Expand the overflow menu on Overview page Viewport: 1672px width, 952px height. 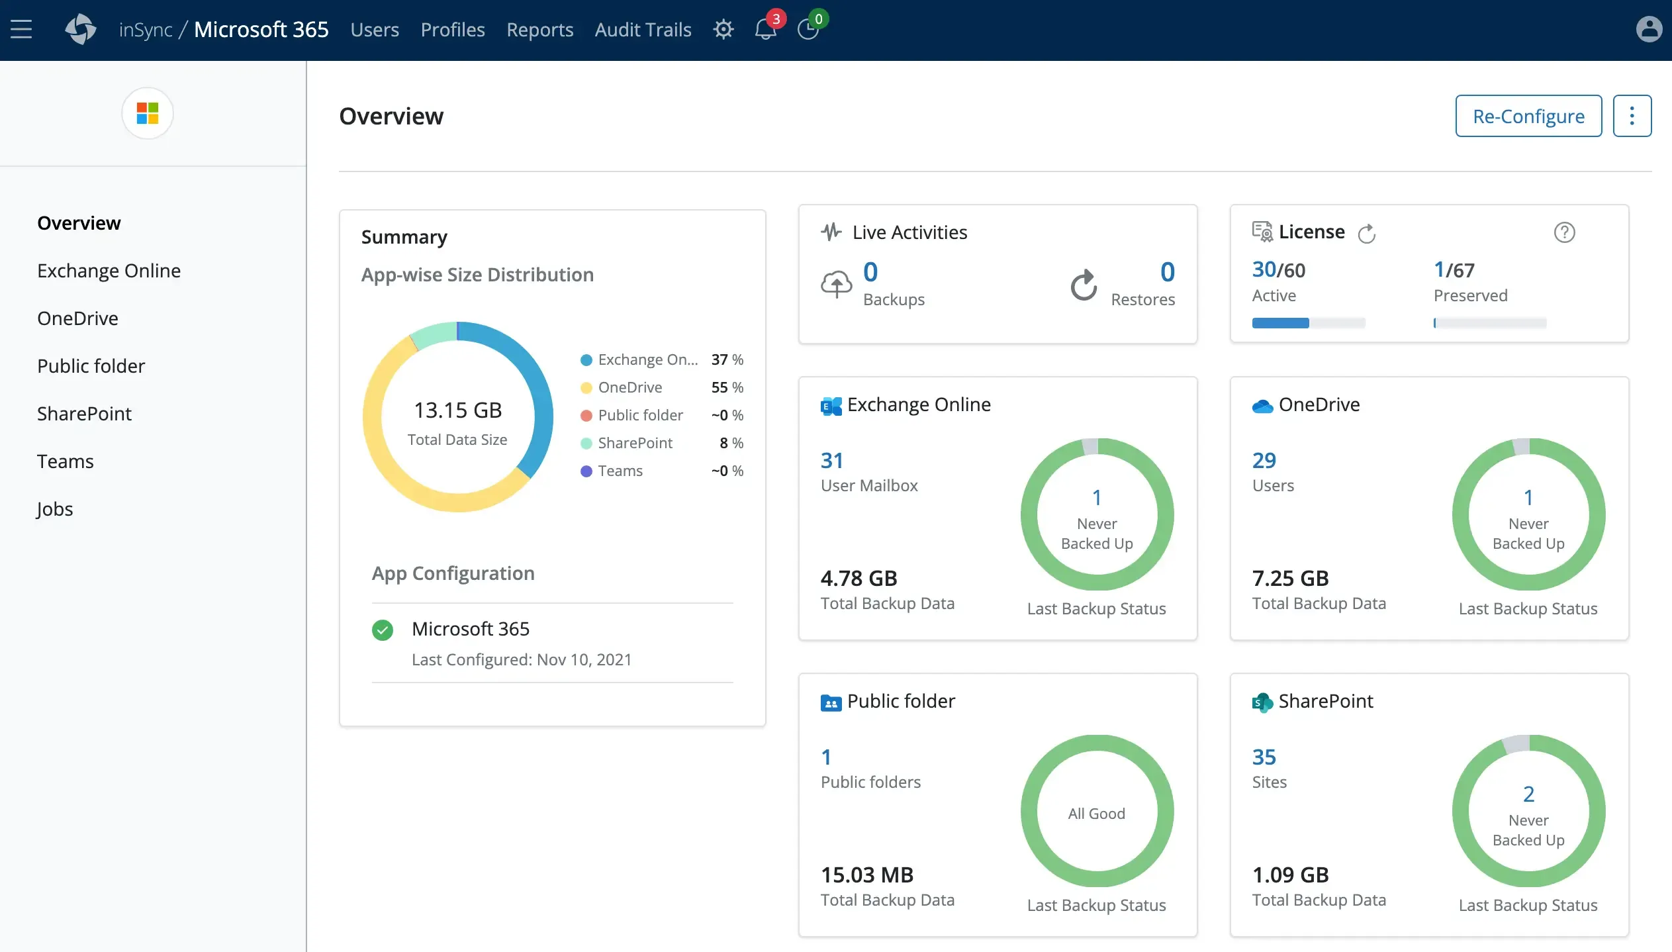pyautogui.click(x=1631, y=115)
